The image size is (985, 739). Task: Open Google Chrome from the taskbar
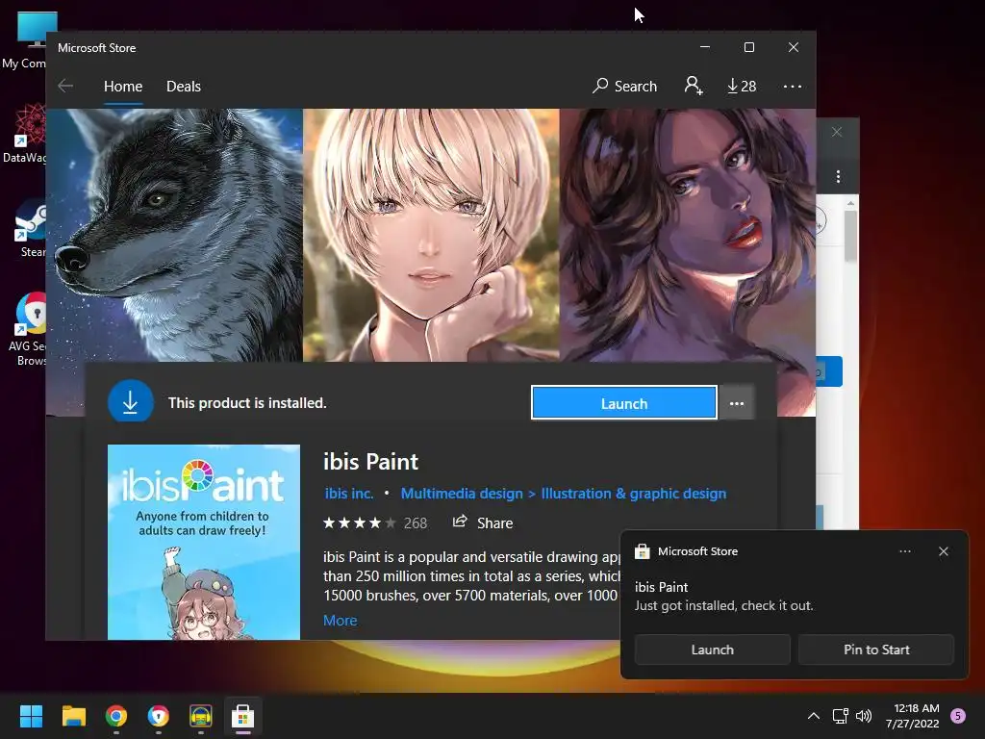116,716
